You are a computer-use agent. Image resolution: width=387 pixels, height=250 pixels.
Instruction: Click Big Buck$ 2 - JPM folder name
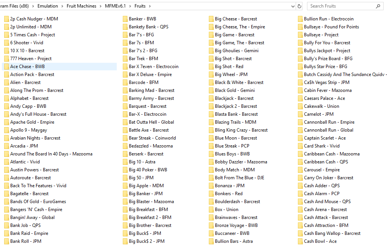(x=147, y=241)
